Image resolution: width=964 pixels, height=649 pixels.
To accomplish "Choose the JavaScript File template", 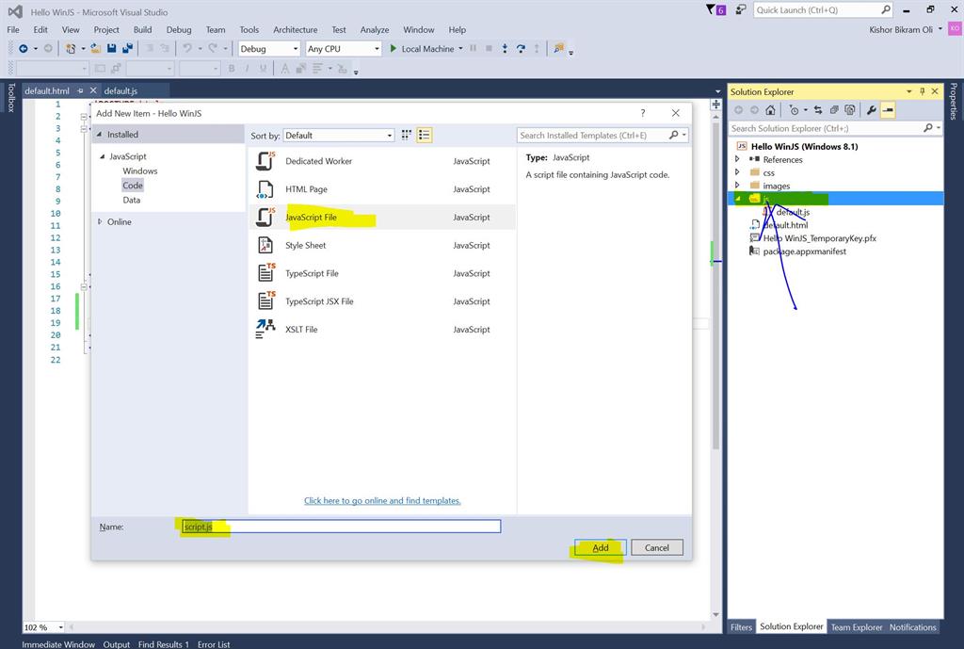I will [x=382, y=218].
